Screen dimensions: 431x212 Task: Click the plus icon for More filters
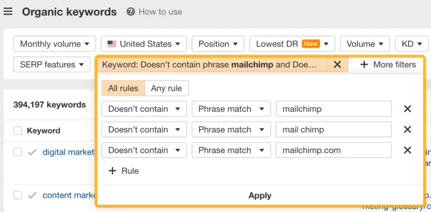pos(364,65)
